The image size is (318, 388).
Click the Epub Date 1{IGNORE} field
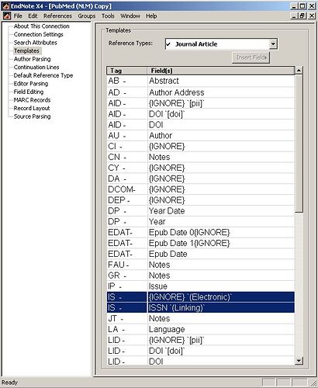221,243
